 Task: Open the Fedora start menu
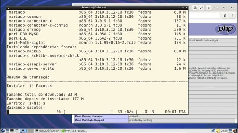point(3,130)
